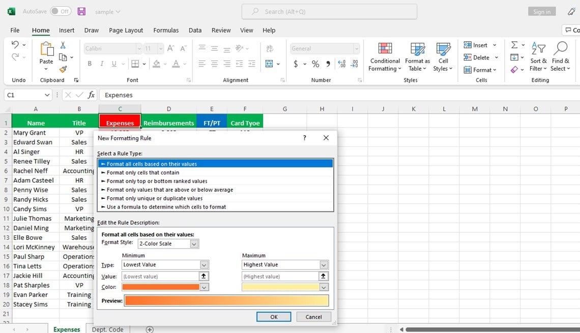Expand Minimum Type Lowest Value dropdown
Image resolution: width=580 pixels, height=333 pixels.
click(x=204, y=265)
